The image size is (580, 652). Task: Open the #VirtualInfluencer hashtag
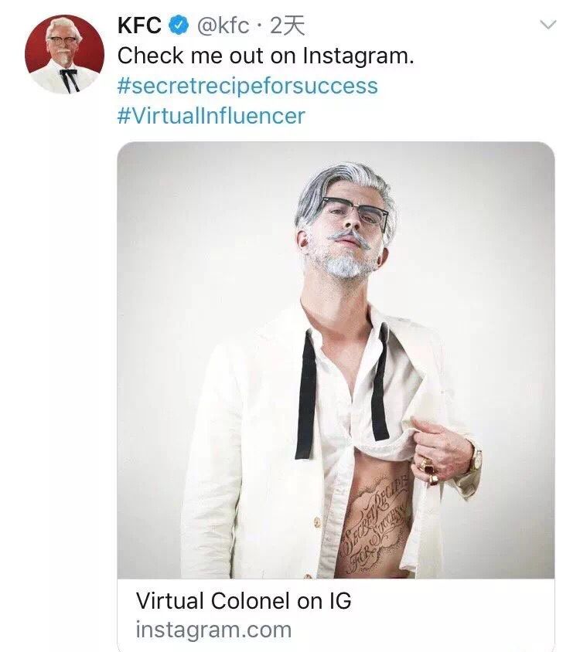(211, 116)
